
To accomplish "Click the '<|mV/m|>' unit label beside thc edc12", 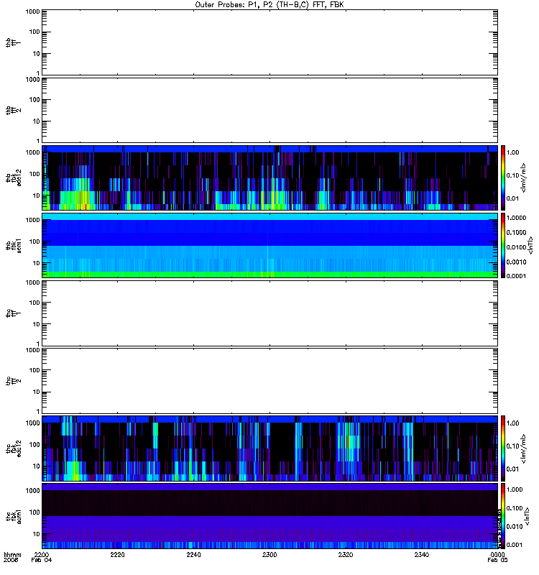I will [x=524, y=448].
